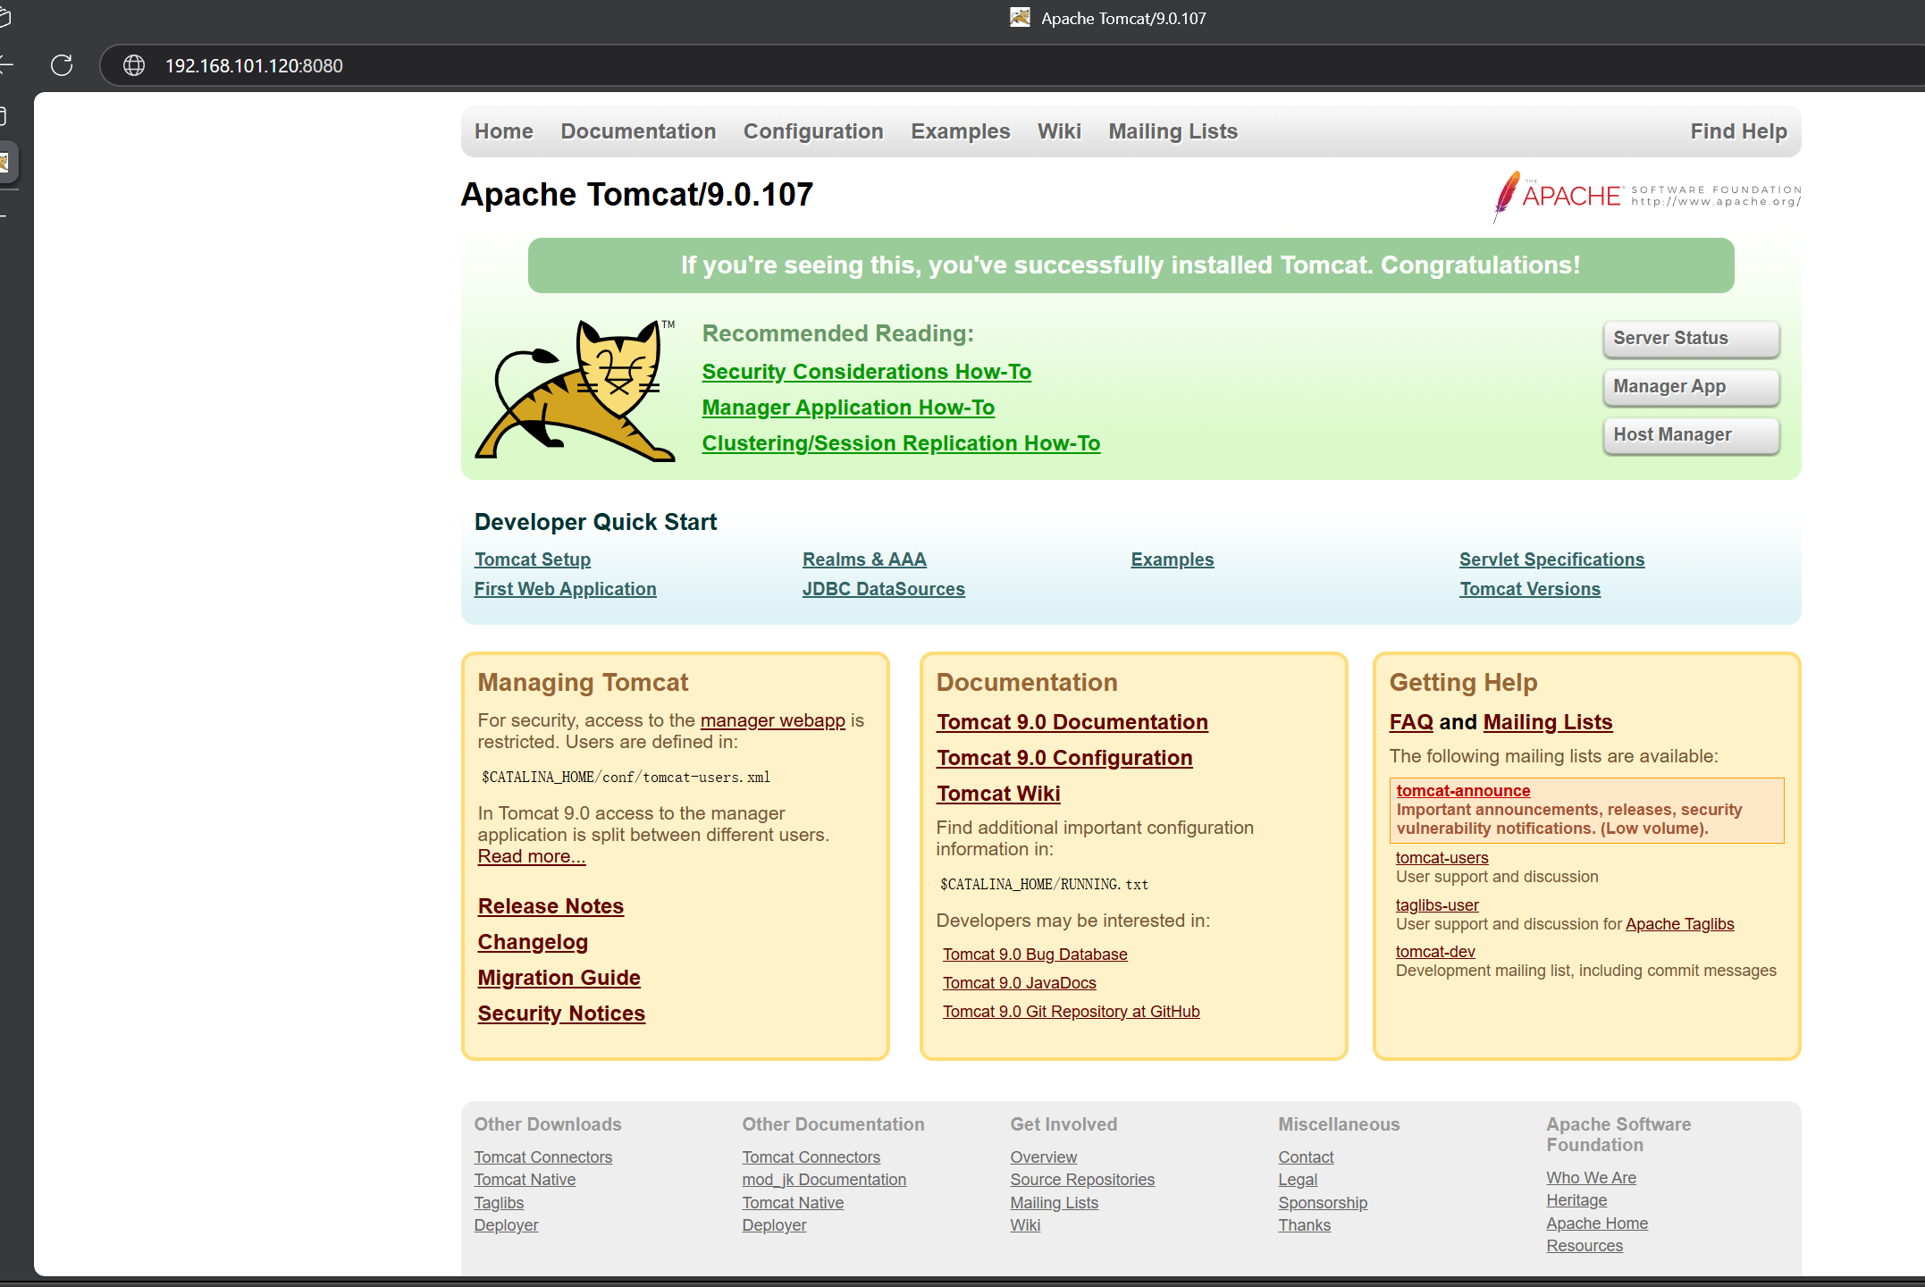Click the Legal footer link
The width and height of the screenshot is (1925, 1287).
click(x=1298, y=1180)
